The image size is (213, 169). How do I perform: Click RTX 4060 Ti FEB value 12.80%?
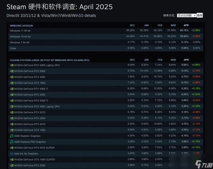click(158, 88)
